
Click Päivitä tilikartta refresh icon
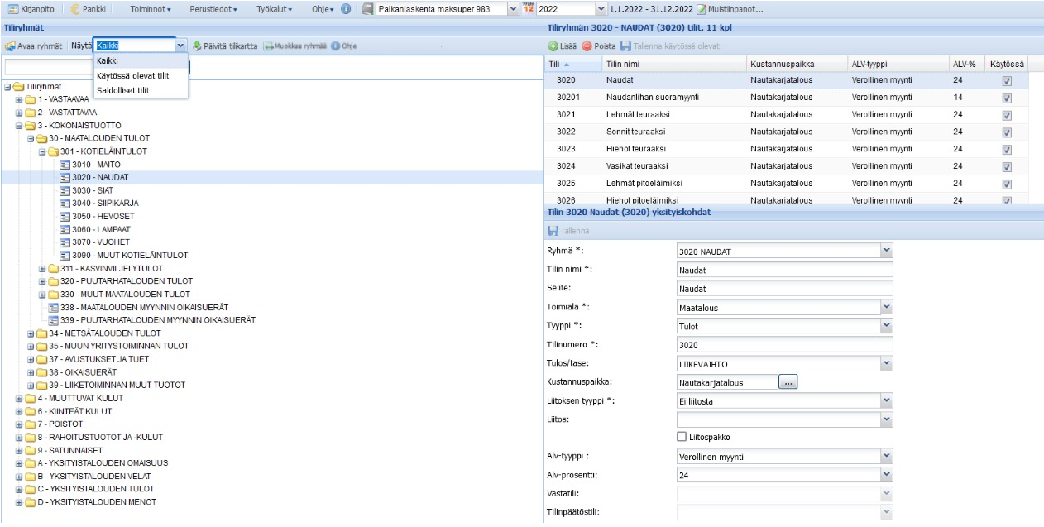click(x=197, y=46)
